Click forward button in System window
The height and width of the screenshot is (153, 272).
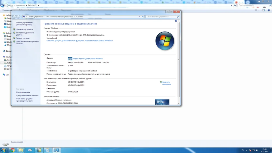coord(18,17)
